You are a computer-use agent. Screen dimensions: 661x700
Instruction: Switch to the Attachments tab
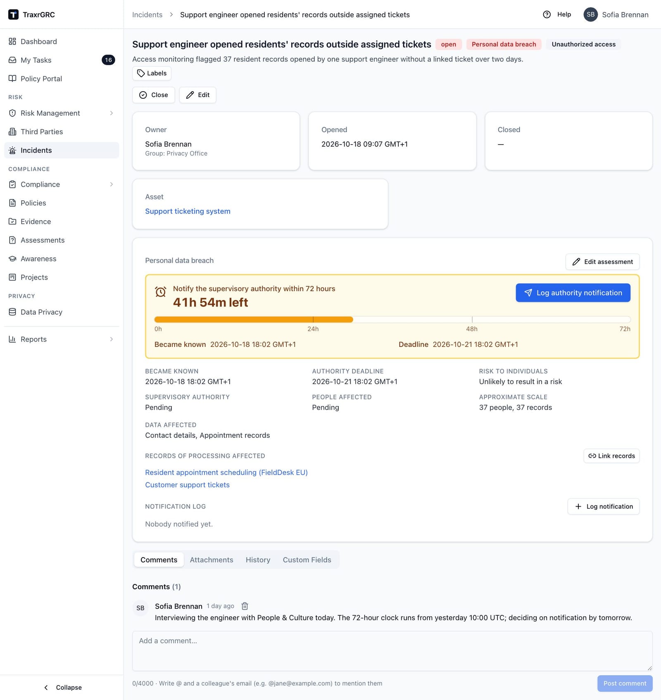click(x=212, y=560)
